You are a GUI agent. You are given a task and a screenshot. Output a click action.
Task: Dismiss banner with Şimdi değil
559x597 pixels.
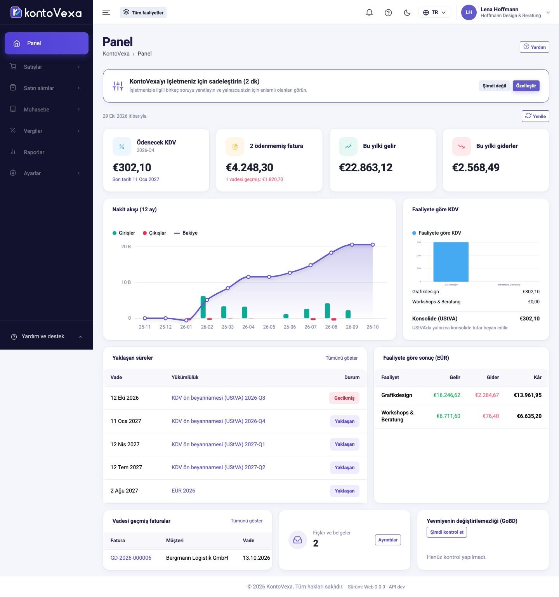pos(494,86)
